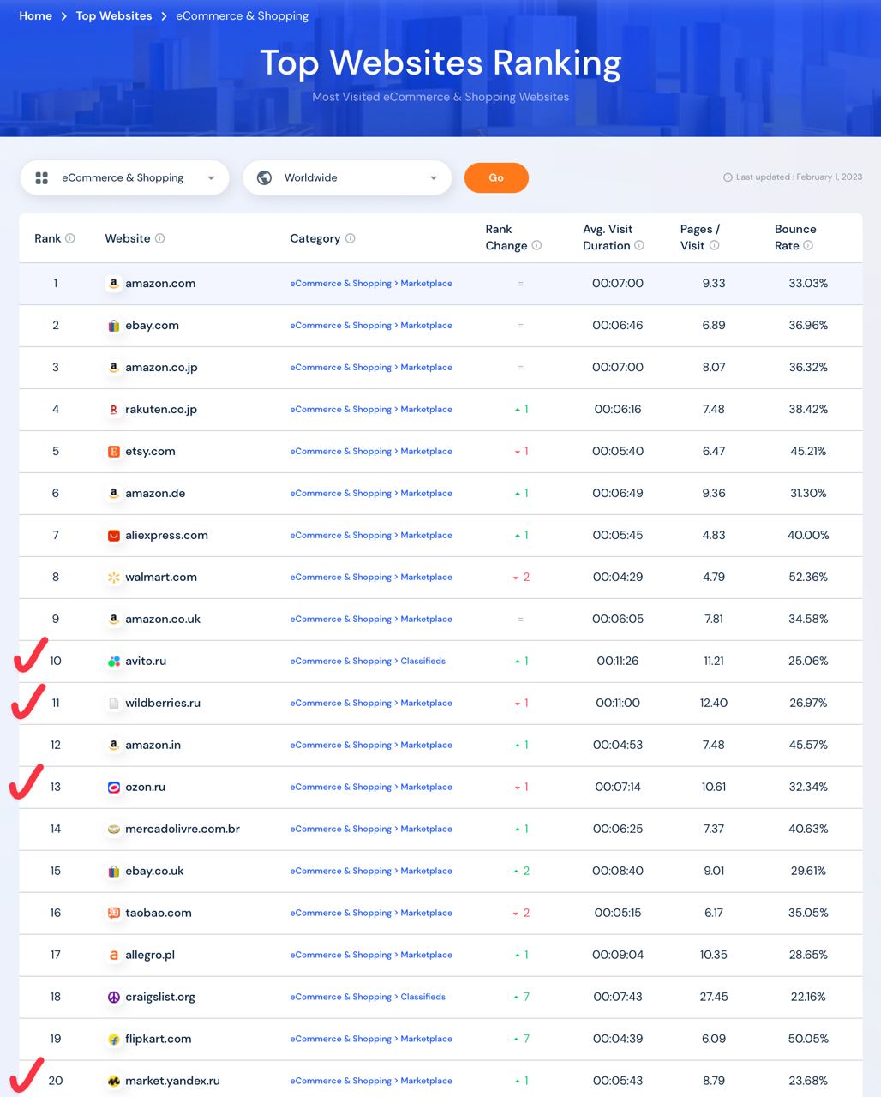The width and height of the screenshot is (881, 1097).
Task: Click the craigslist.org peace sign favicon
Action: click(x=113, y=997)
